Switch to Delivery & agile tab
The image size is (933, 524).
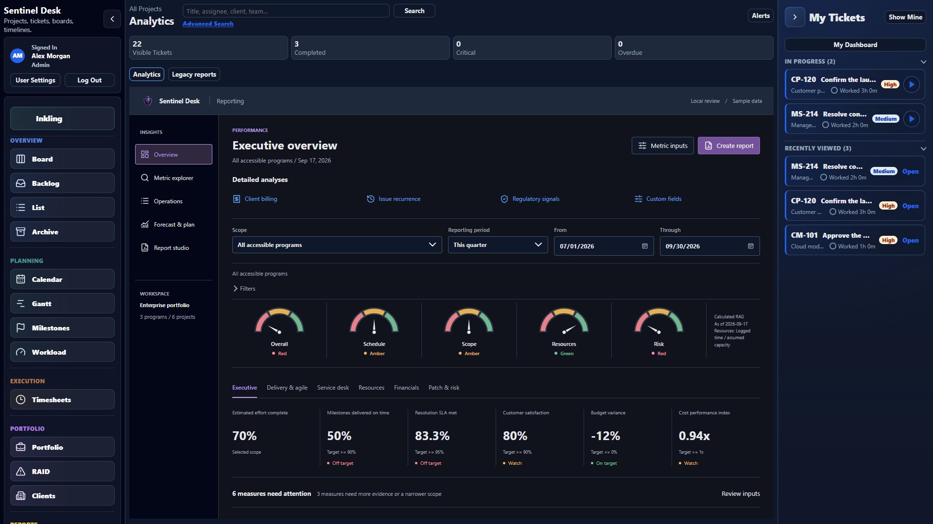pos(287,388)
